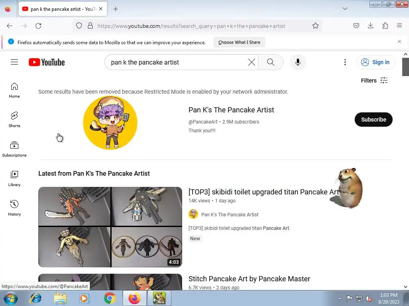Save to Pocket icon in toolbar
Viewport: 409px width, 306px height.
point(356,26)
